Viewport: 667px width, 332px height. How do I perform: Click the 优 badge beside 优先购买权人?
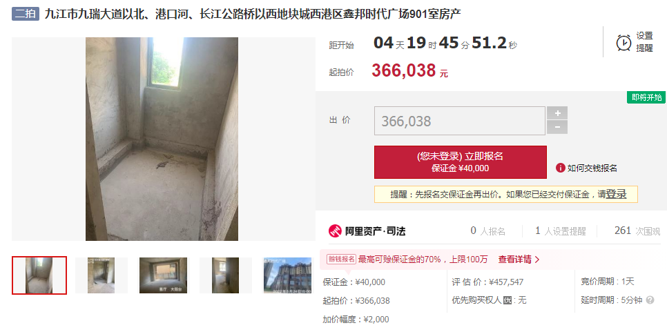507,300
